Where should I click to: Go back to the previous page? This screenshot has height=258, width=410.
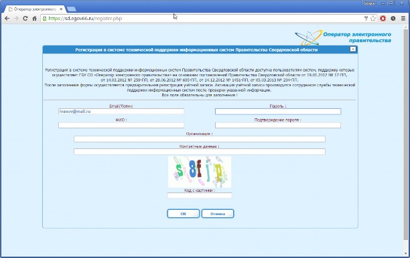[x=7, y=19]
